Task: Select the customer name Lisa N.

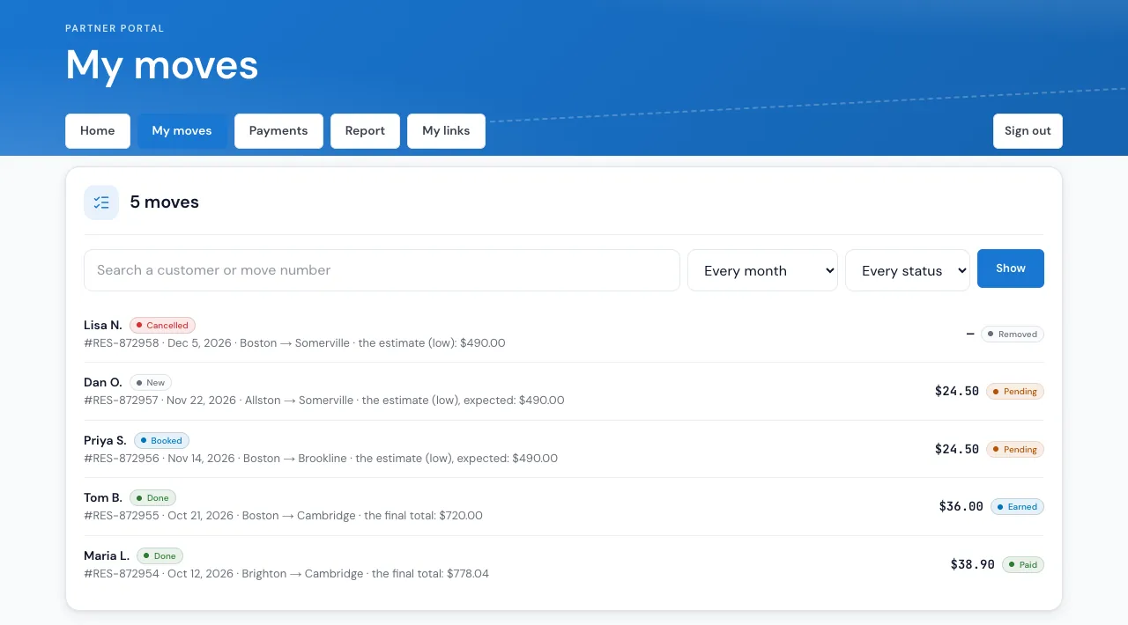Action: tap(103, 325)
